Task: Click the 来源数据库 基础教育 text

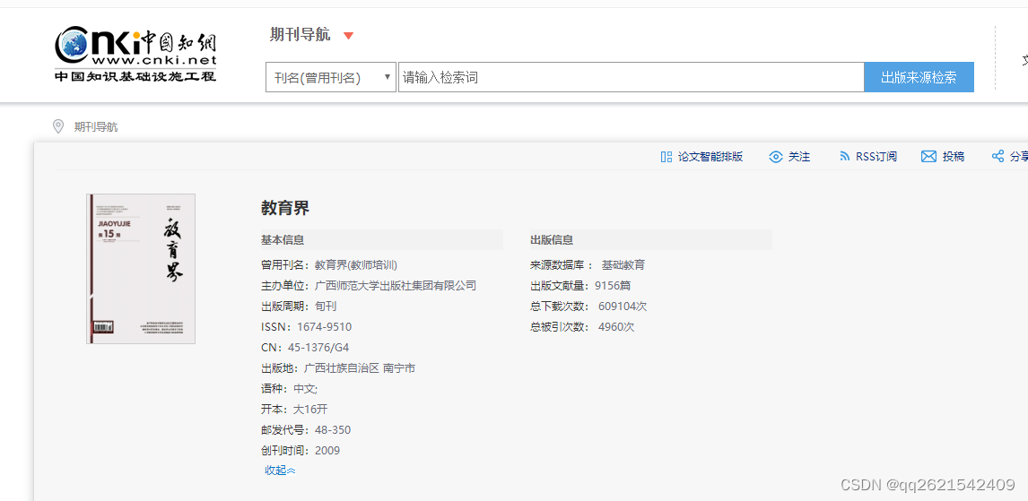Action: 588,265
